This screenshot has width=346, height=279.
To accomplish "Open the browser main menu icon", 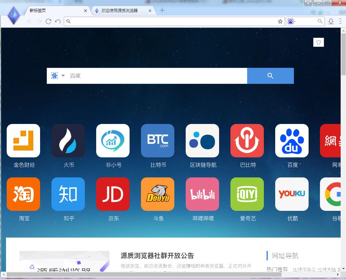I will click(x=340, y=21).
